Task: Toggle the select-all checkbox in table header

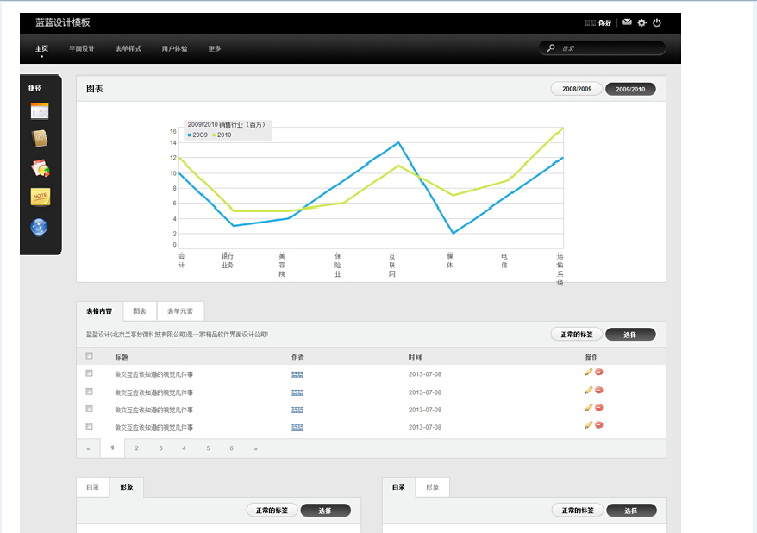Action: tap(89, 356)
